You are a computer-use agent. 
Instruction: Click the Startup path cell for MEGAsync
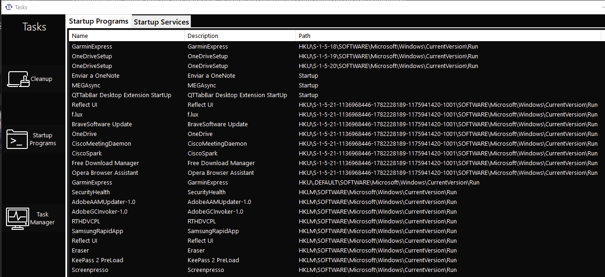(x=309, y=86)
